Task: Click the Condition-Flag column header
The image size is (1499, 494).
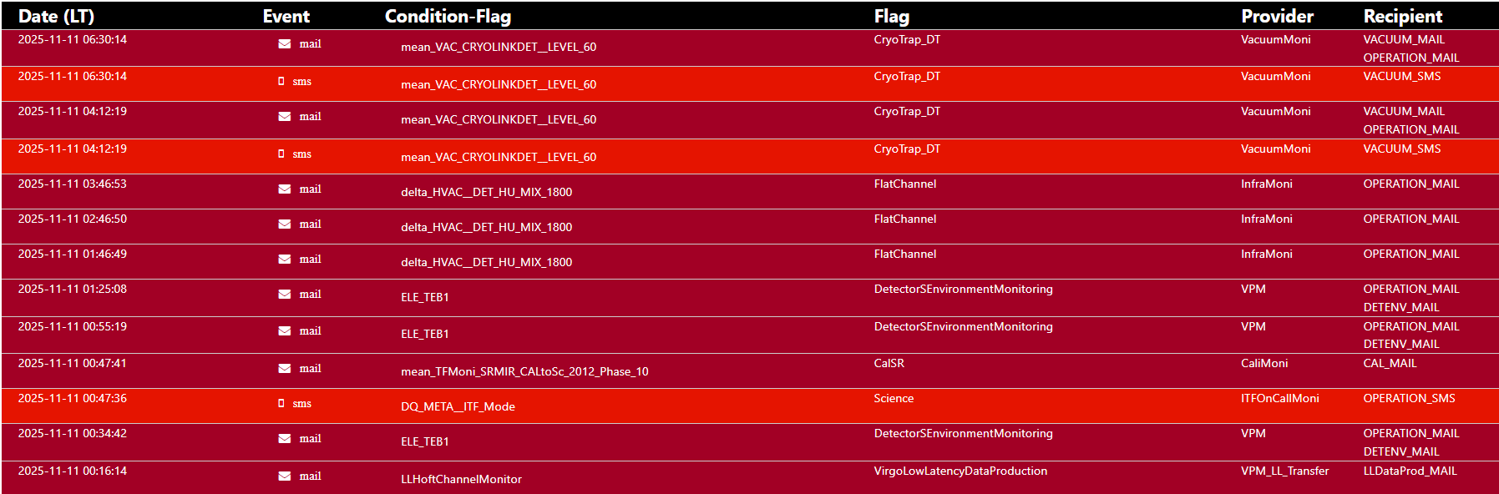Action: pos(448,16)
